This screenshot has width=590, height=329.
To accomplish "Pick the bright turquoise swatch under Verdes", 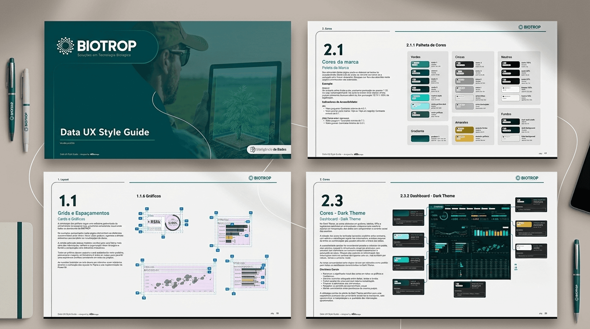I will [420, 97].
